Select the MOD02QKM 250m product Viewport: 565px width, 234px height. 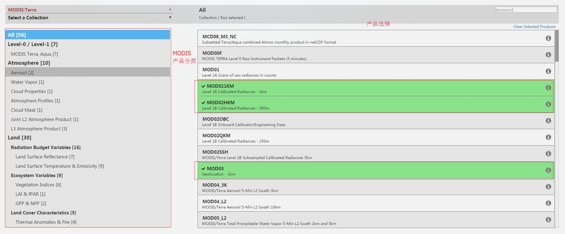tap(376, 138)
